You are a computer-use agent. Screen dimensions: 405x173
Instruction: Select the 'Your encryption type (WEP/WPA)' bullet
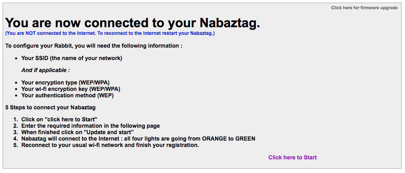[65, 83]
